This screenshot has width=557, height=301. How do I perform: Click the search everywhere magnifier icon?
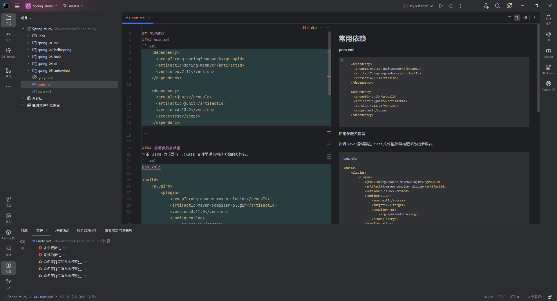(x=498, y=6)
